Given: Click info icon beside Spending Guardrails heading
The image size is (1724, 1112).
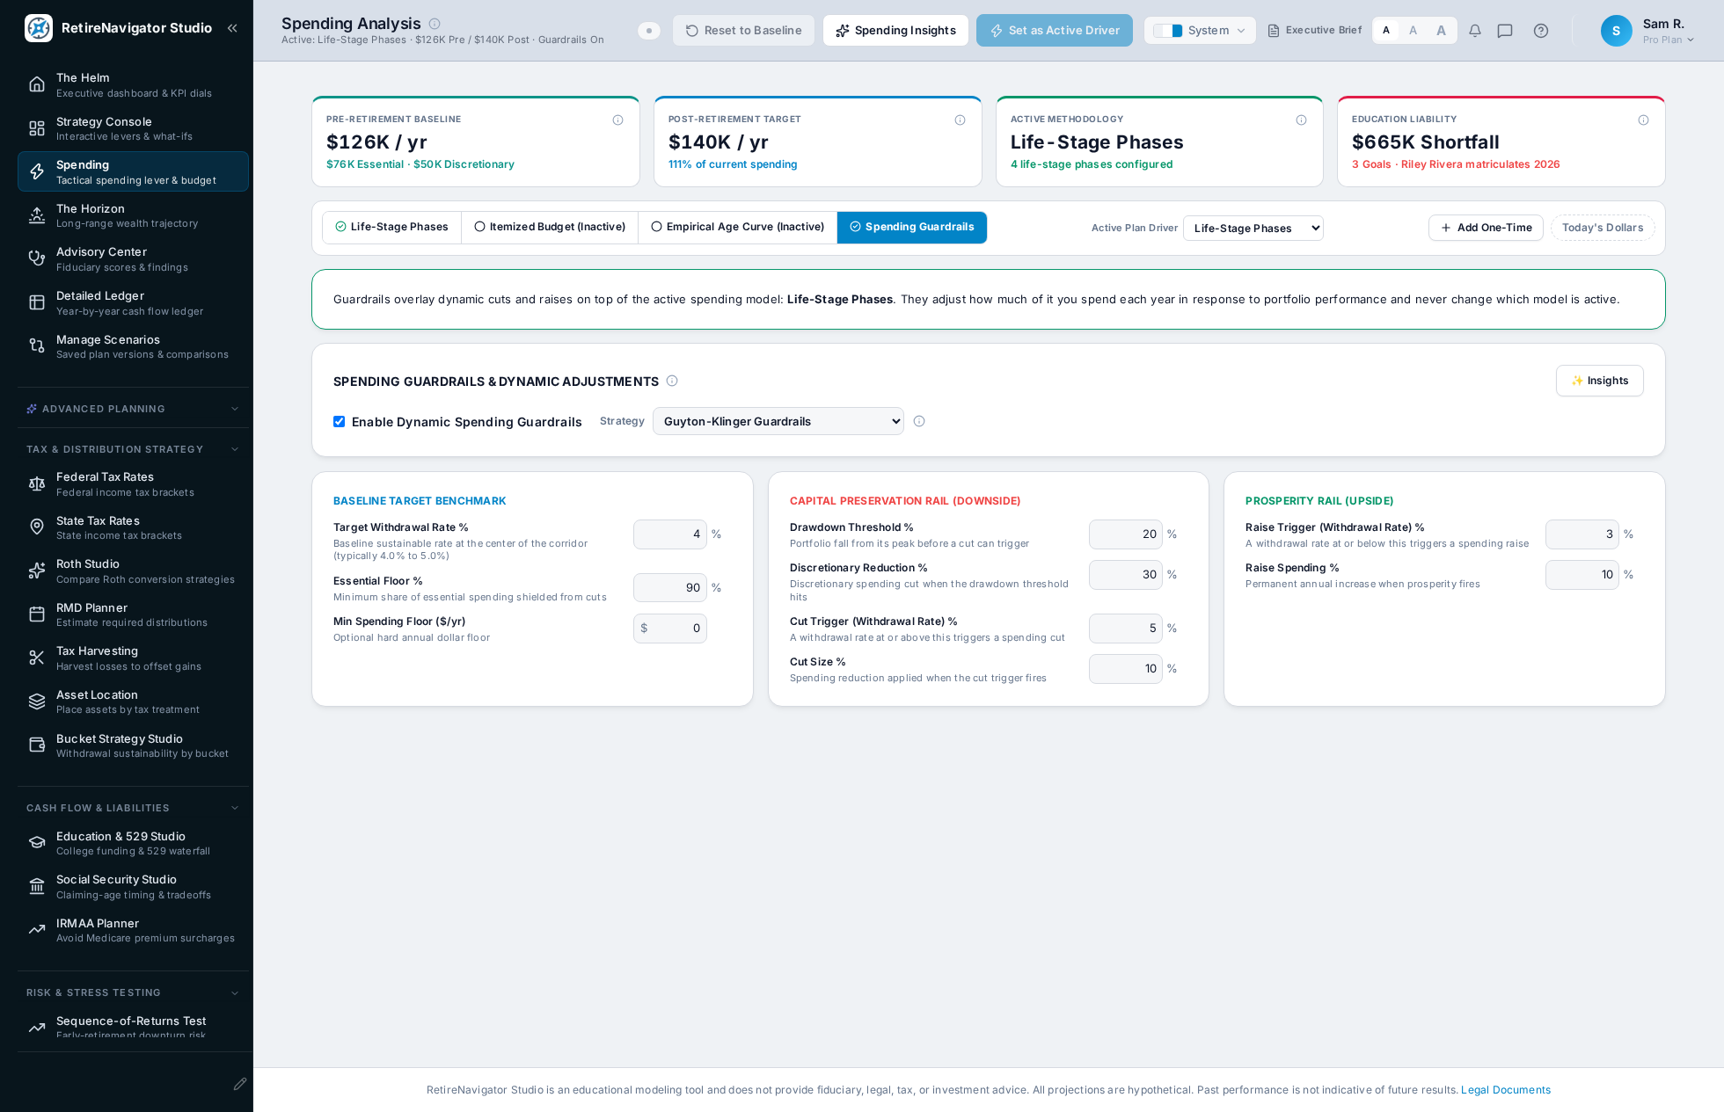Looking at the screenshot, I should [672, 381].
